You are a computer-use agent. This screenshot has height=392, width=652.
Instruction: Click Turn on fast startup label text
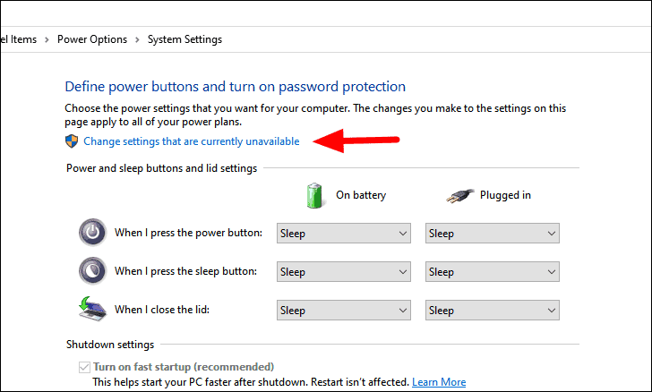184,367
